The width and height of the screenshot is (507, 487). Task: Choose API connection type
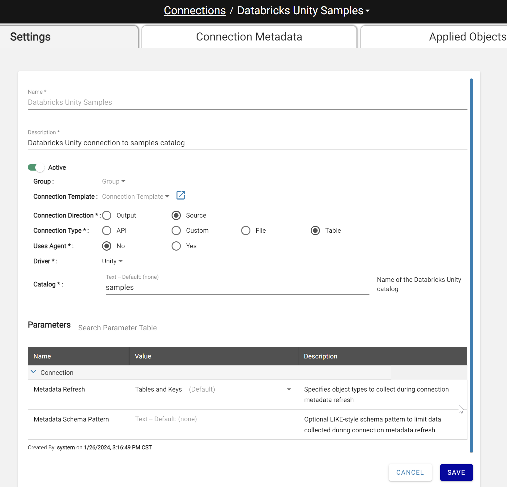coord(107,231)
